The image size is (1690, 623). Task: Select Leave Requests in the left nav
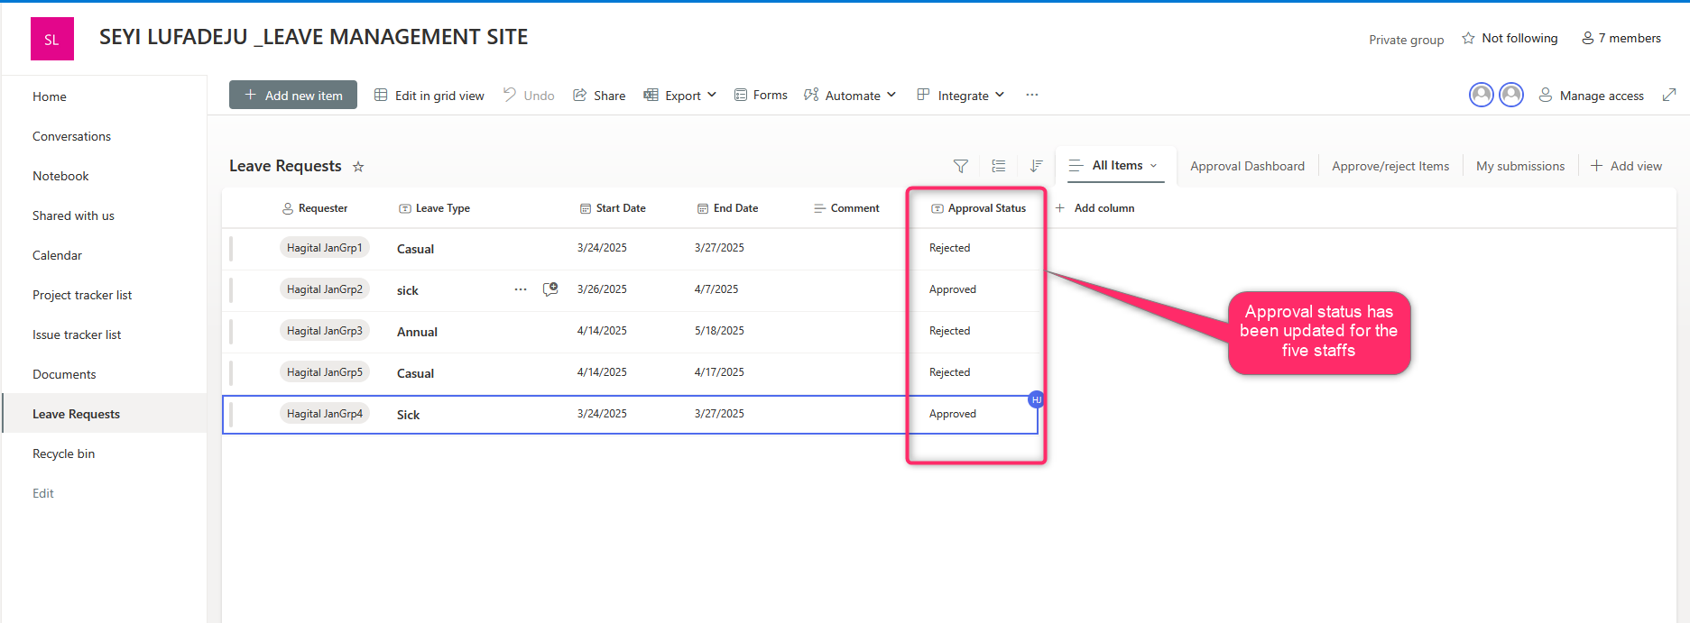tap(76, 414)
